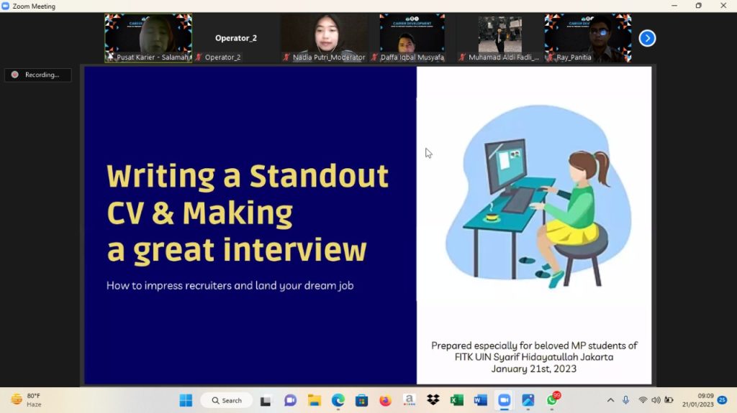The height and width of the screenshot is (413, 737).
Task: Open the Windows Start menu
Action: pos(186,400)
